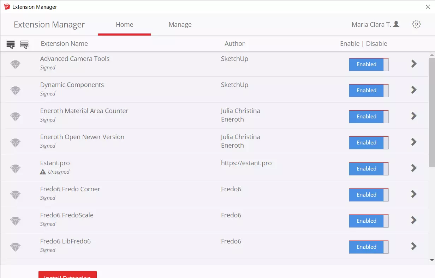Screen dimensions: 435x278
Task: Click gem icon for Fredo6 FredoScale
Action: pos(15,221)
